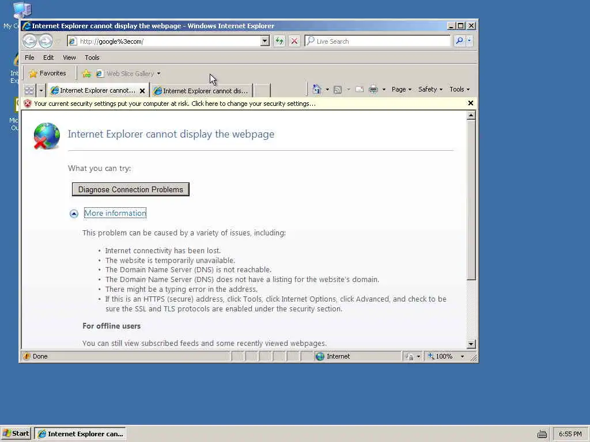Viewport: 590px width, 442px height.
Task: Open the View menu
Action: (x=69, y=58)
